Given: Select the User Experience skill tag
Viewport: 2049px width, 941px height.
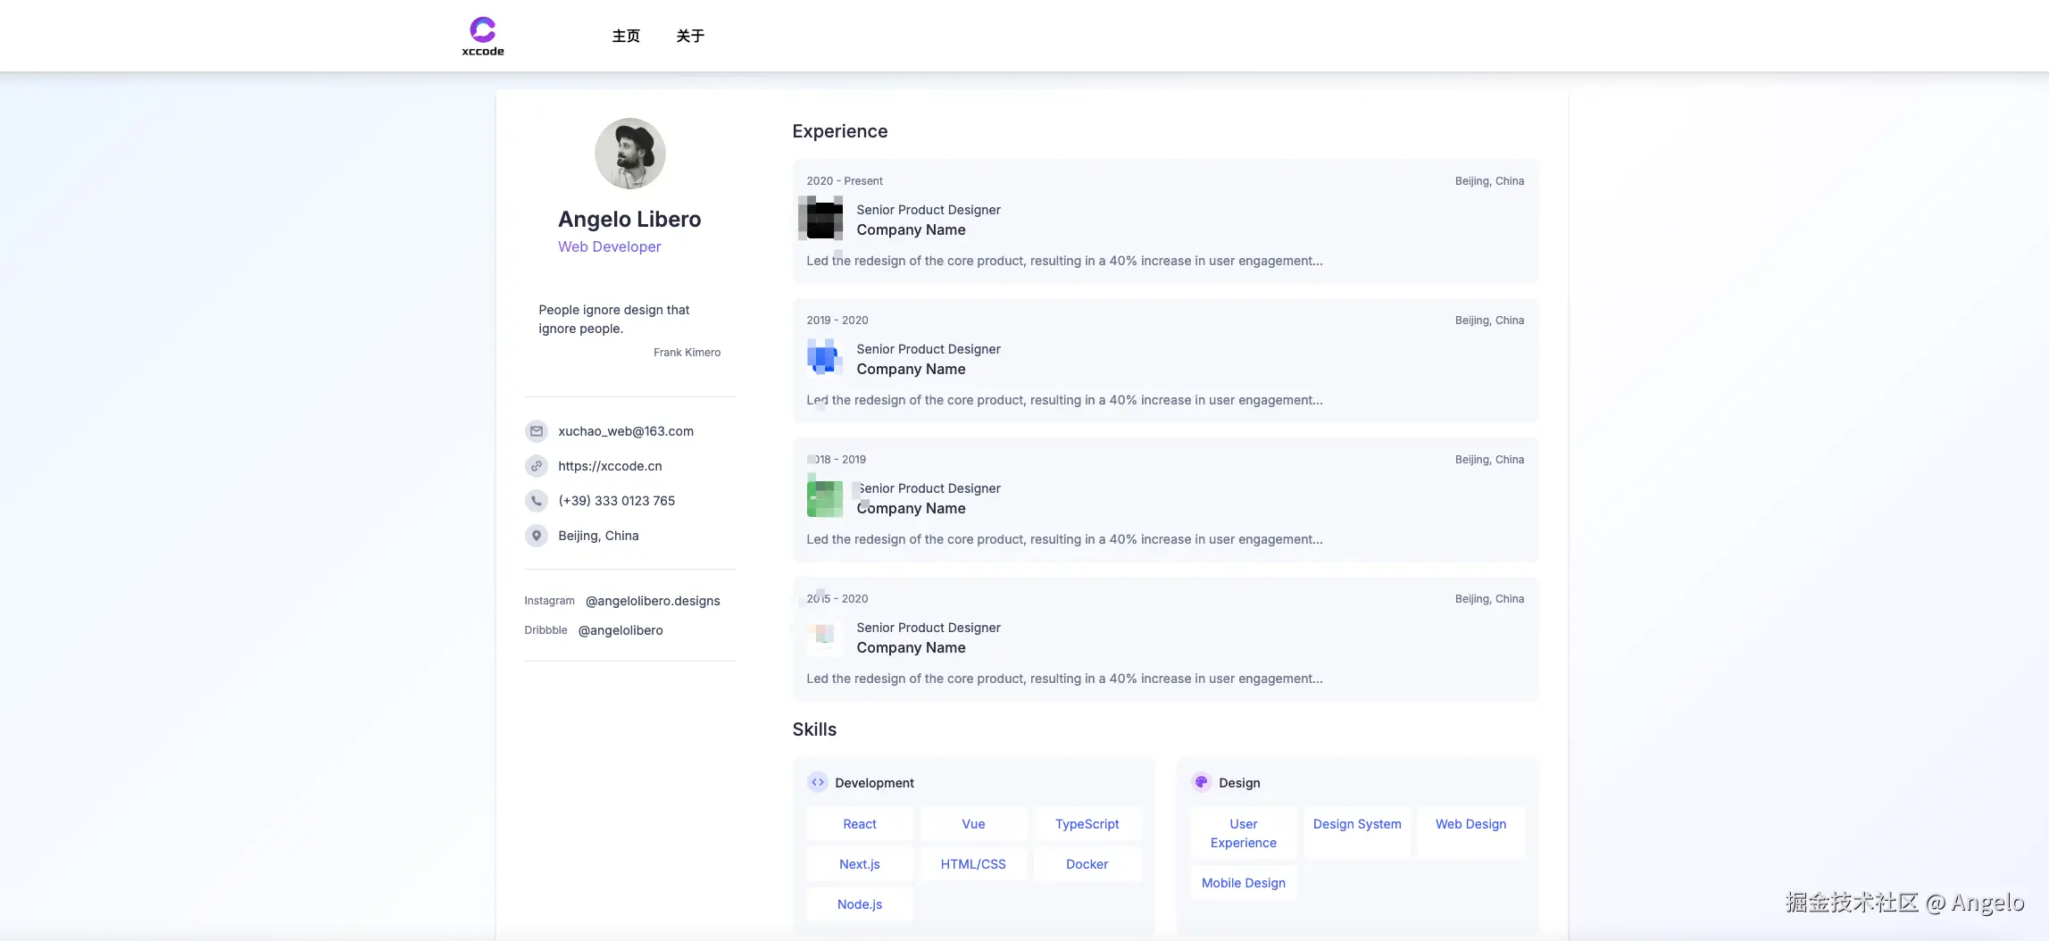Looking at the screenshot, I should [x=1244, y=833].
